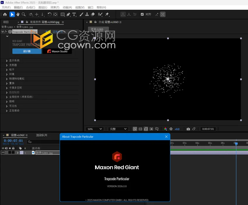Pick the Clone Stamp tool
This screenshot has width=248, height=205.
coord(86,15)
